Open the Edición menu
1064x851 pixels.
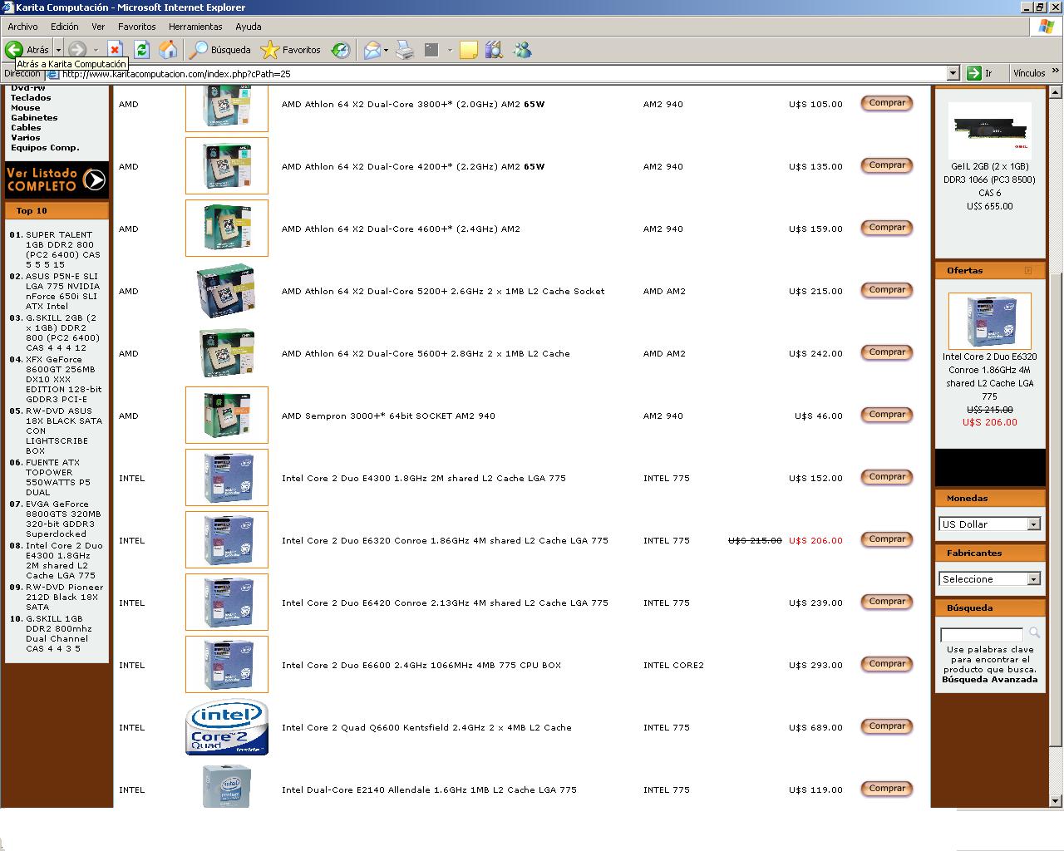tap(65, 27)
